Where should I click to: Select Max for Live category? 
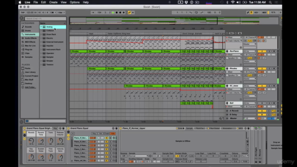30,46
